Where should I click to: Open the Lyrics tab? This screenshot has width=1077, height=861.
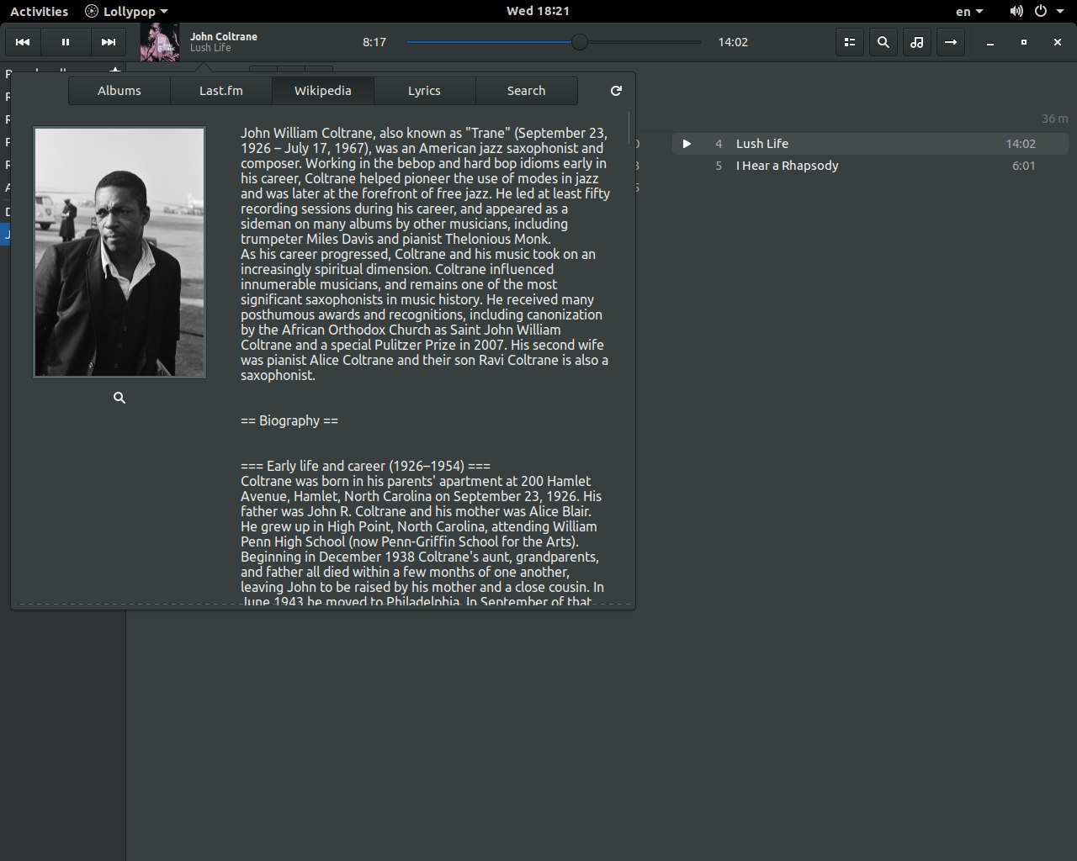(x=424, y=91)
